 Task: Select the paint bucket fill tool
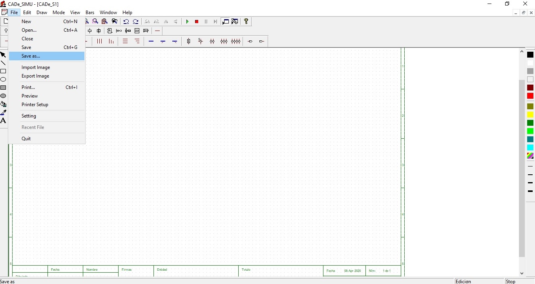point(3,104)
